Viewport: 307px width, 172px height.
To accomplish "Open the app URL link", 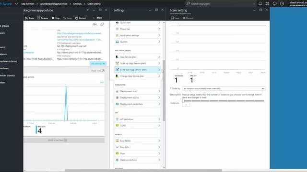I will click(80, 33).
